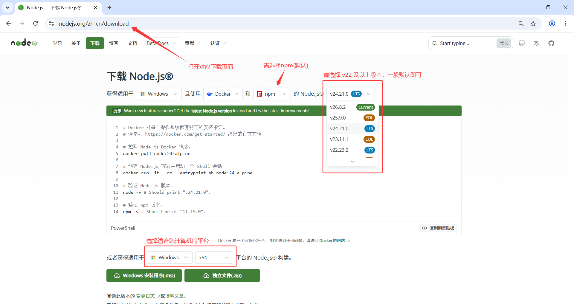The width and height of the screenshot is (574, 304).
Task: Expand more versions with the list chevron
Action: pyautogui.click(x=352, y=161)
